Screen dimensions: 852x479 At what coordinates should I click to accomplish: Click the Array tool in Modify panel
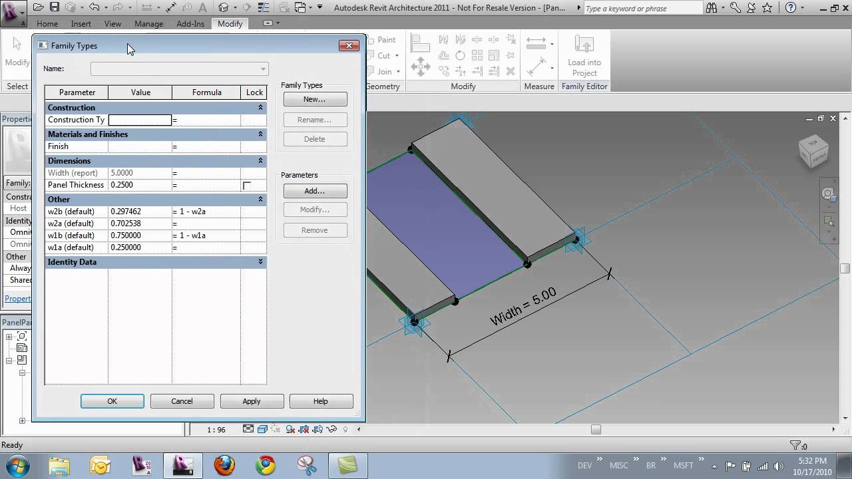coord(477,55)
